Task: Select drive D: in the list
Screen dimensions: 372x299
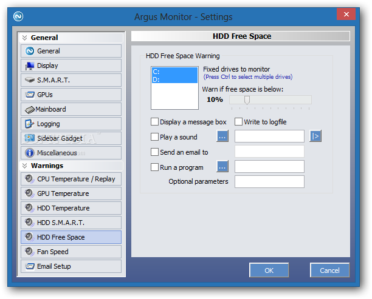Action: click(174, 79)
